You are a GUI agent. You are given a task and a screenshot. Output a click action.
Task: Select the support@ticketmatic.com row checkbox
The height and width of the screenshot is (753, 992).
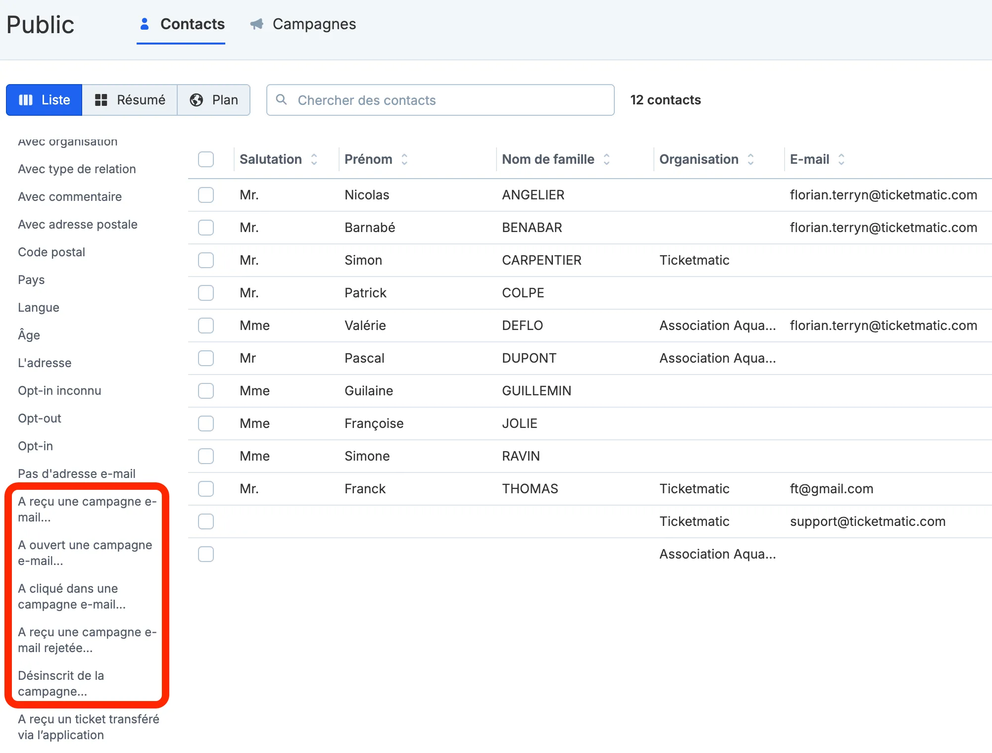pos(206,521)
